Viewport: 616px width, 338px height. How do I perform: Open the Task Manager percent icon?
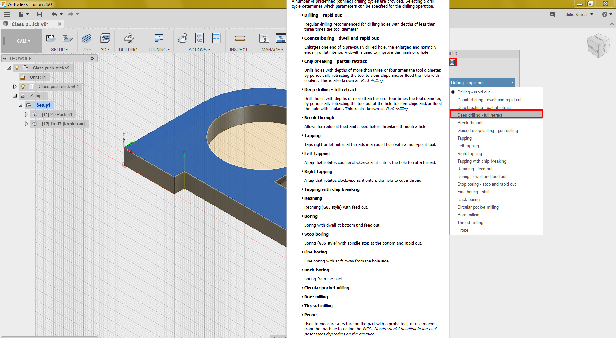click(281, 38)
